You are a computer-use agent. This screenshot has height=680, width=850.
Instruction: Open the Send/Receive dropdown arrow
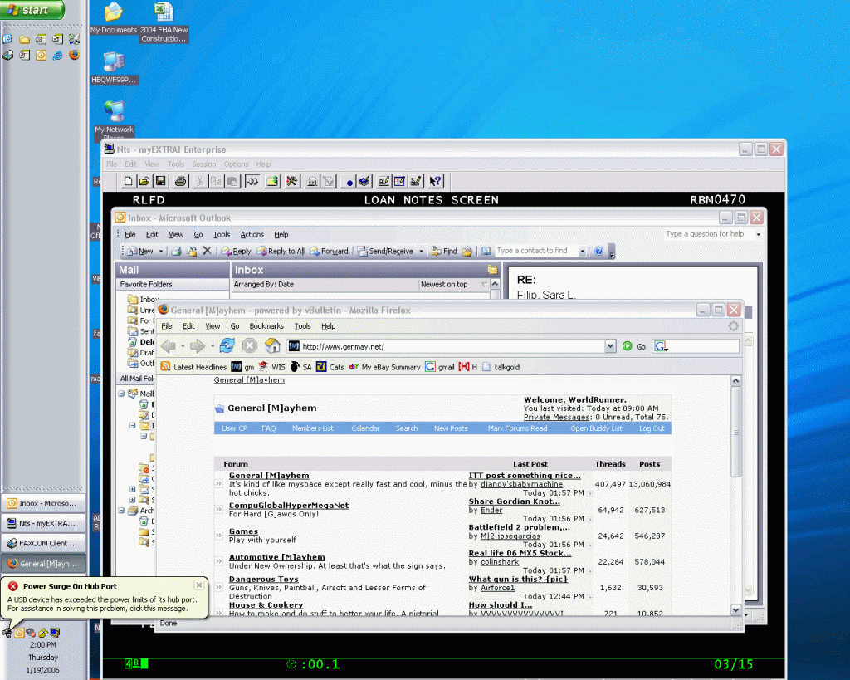[x=421, y=251]
